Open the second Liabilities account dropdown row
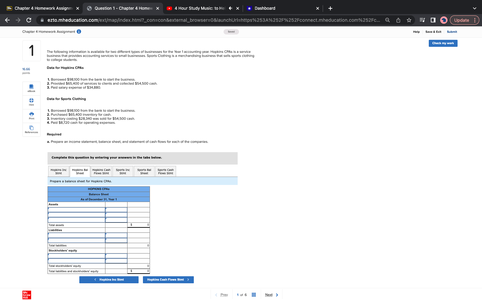482x301 pixels. tap(77, 240)
